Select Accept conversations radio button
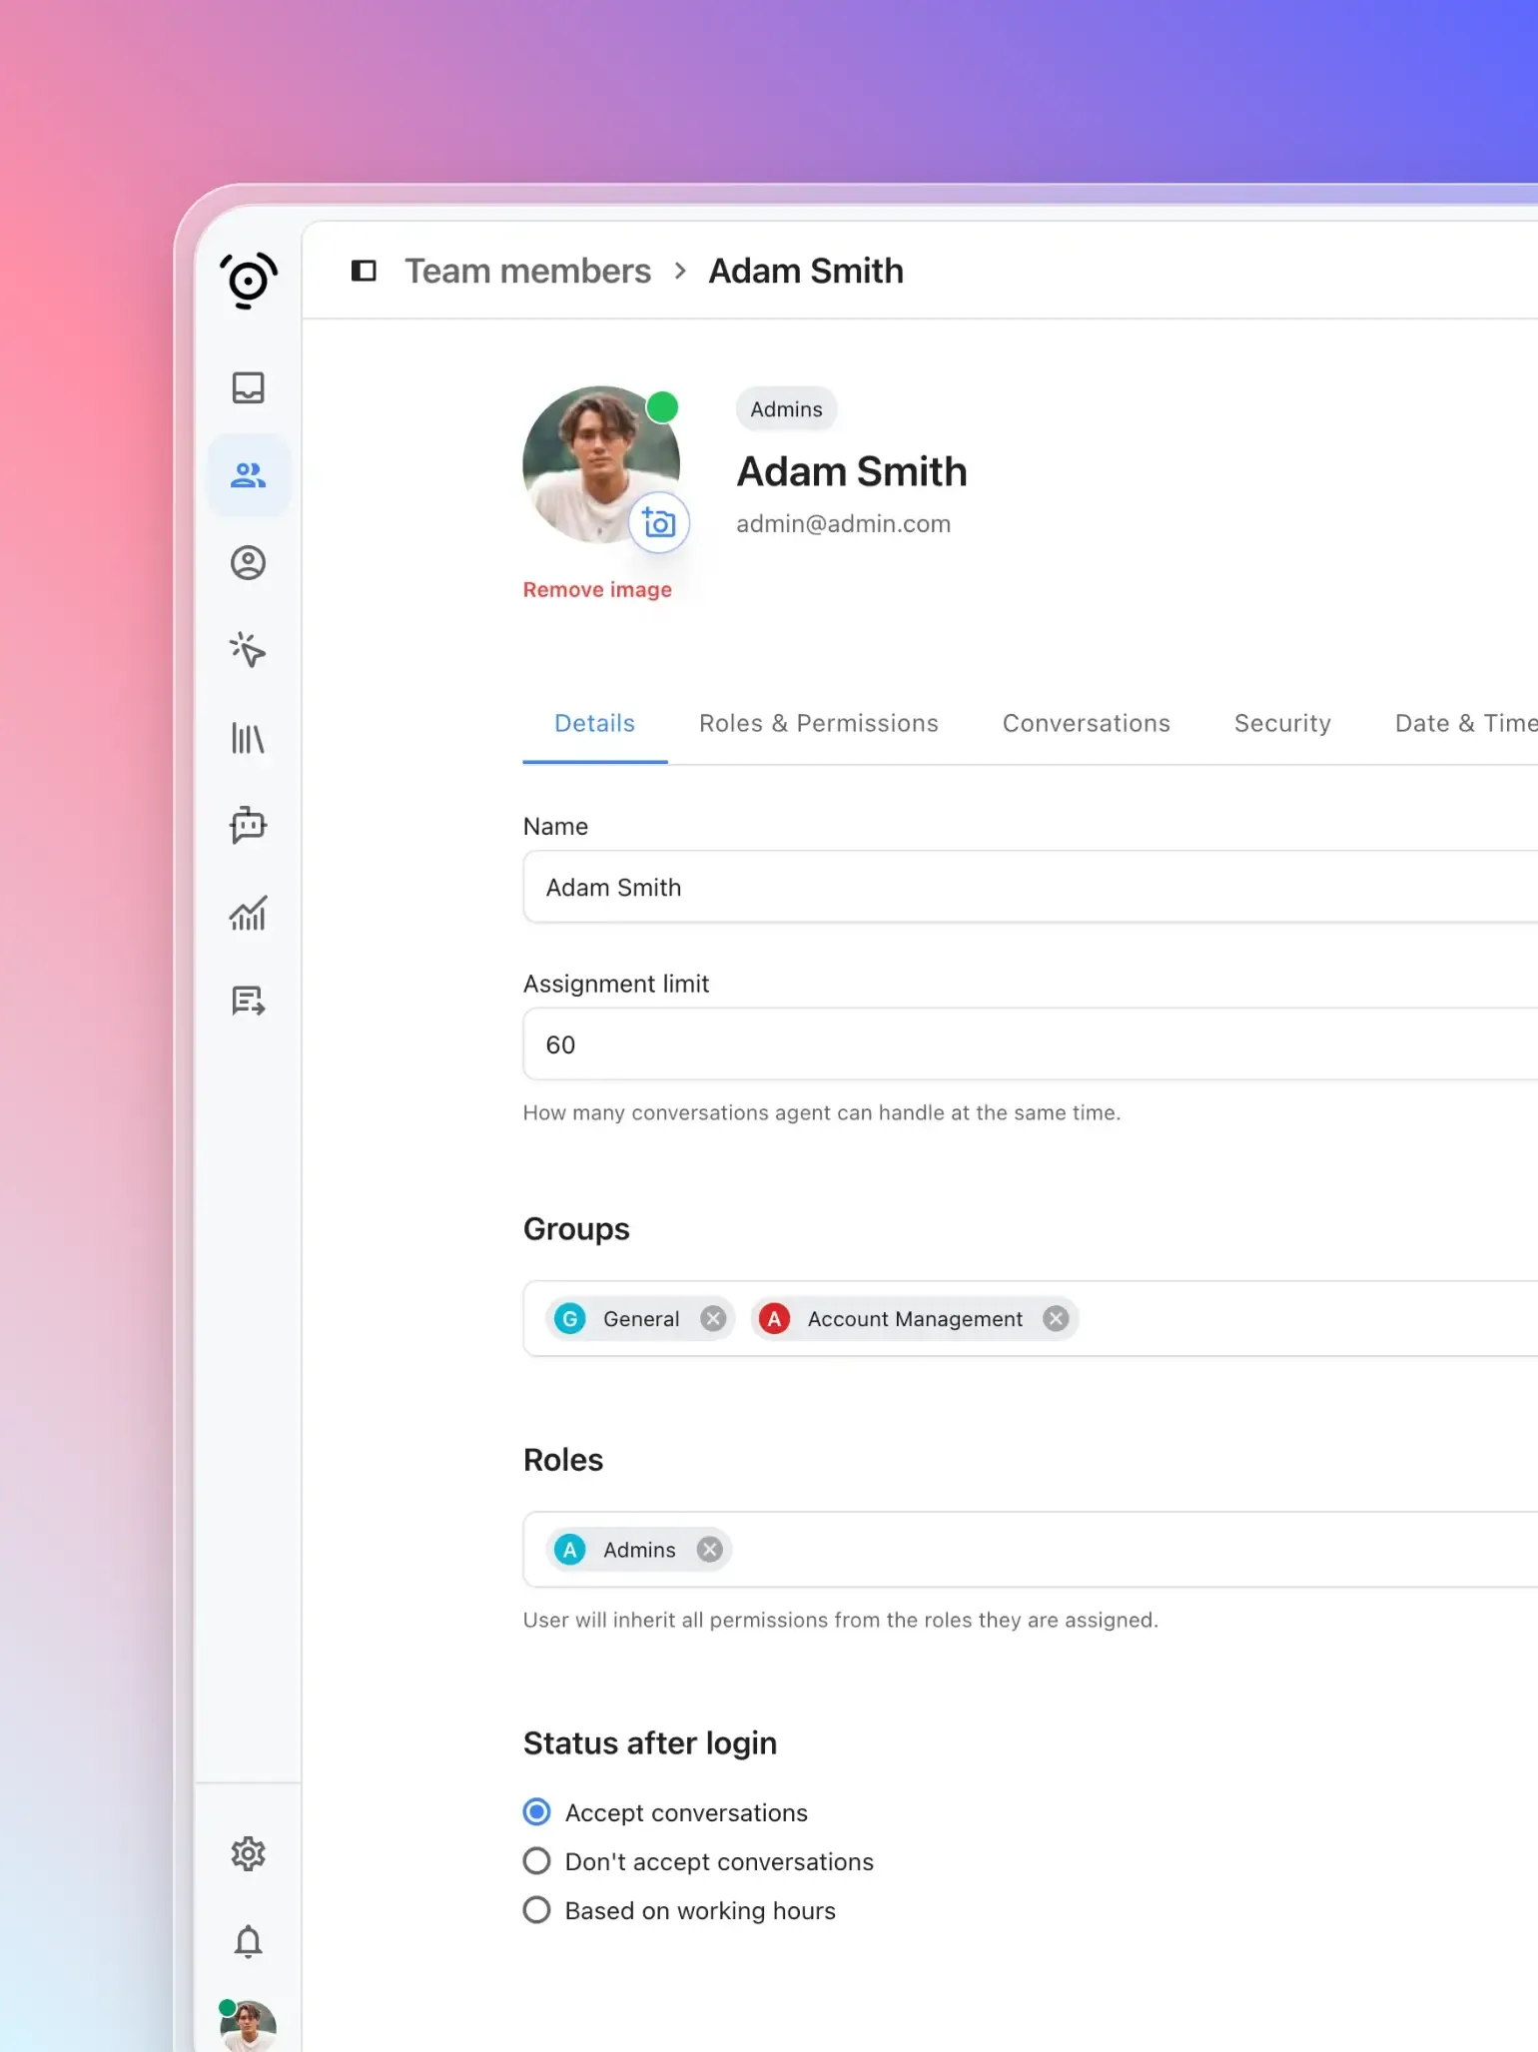Image resolution: width=1538 pixels, height=2052 pixels. (x=536, y=1812)
